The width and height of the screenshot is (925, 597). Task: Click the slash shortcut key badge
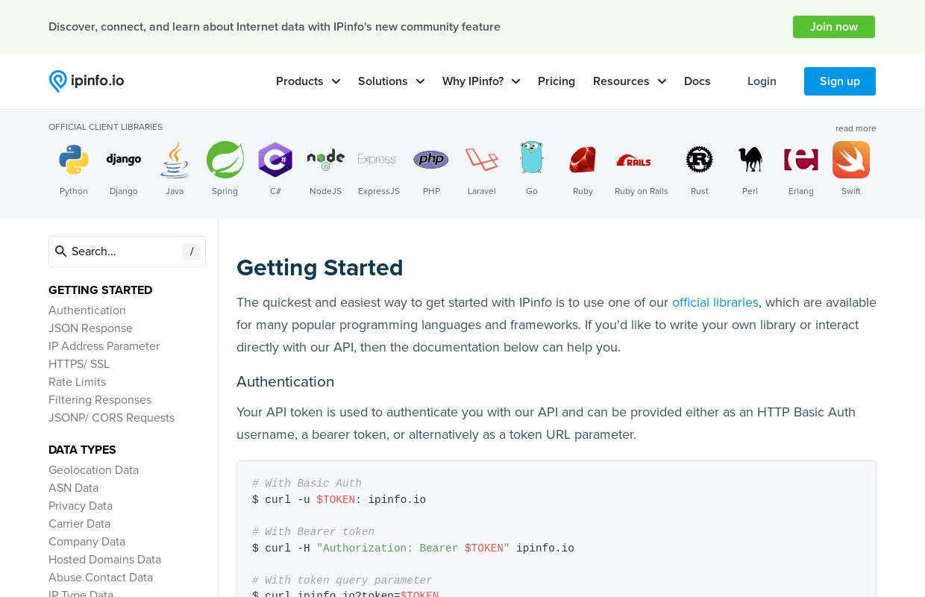[192, 251]
